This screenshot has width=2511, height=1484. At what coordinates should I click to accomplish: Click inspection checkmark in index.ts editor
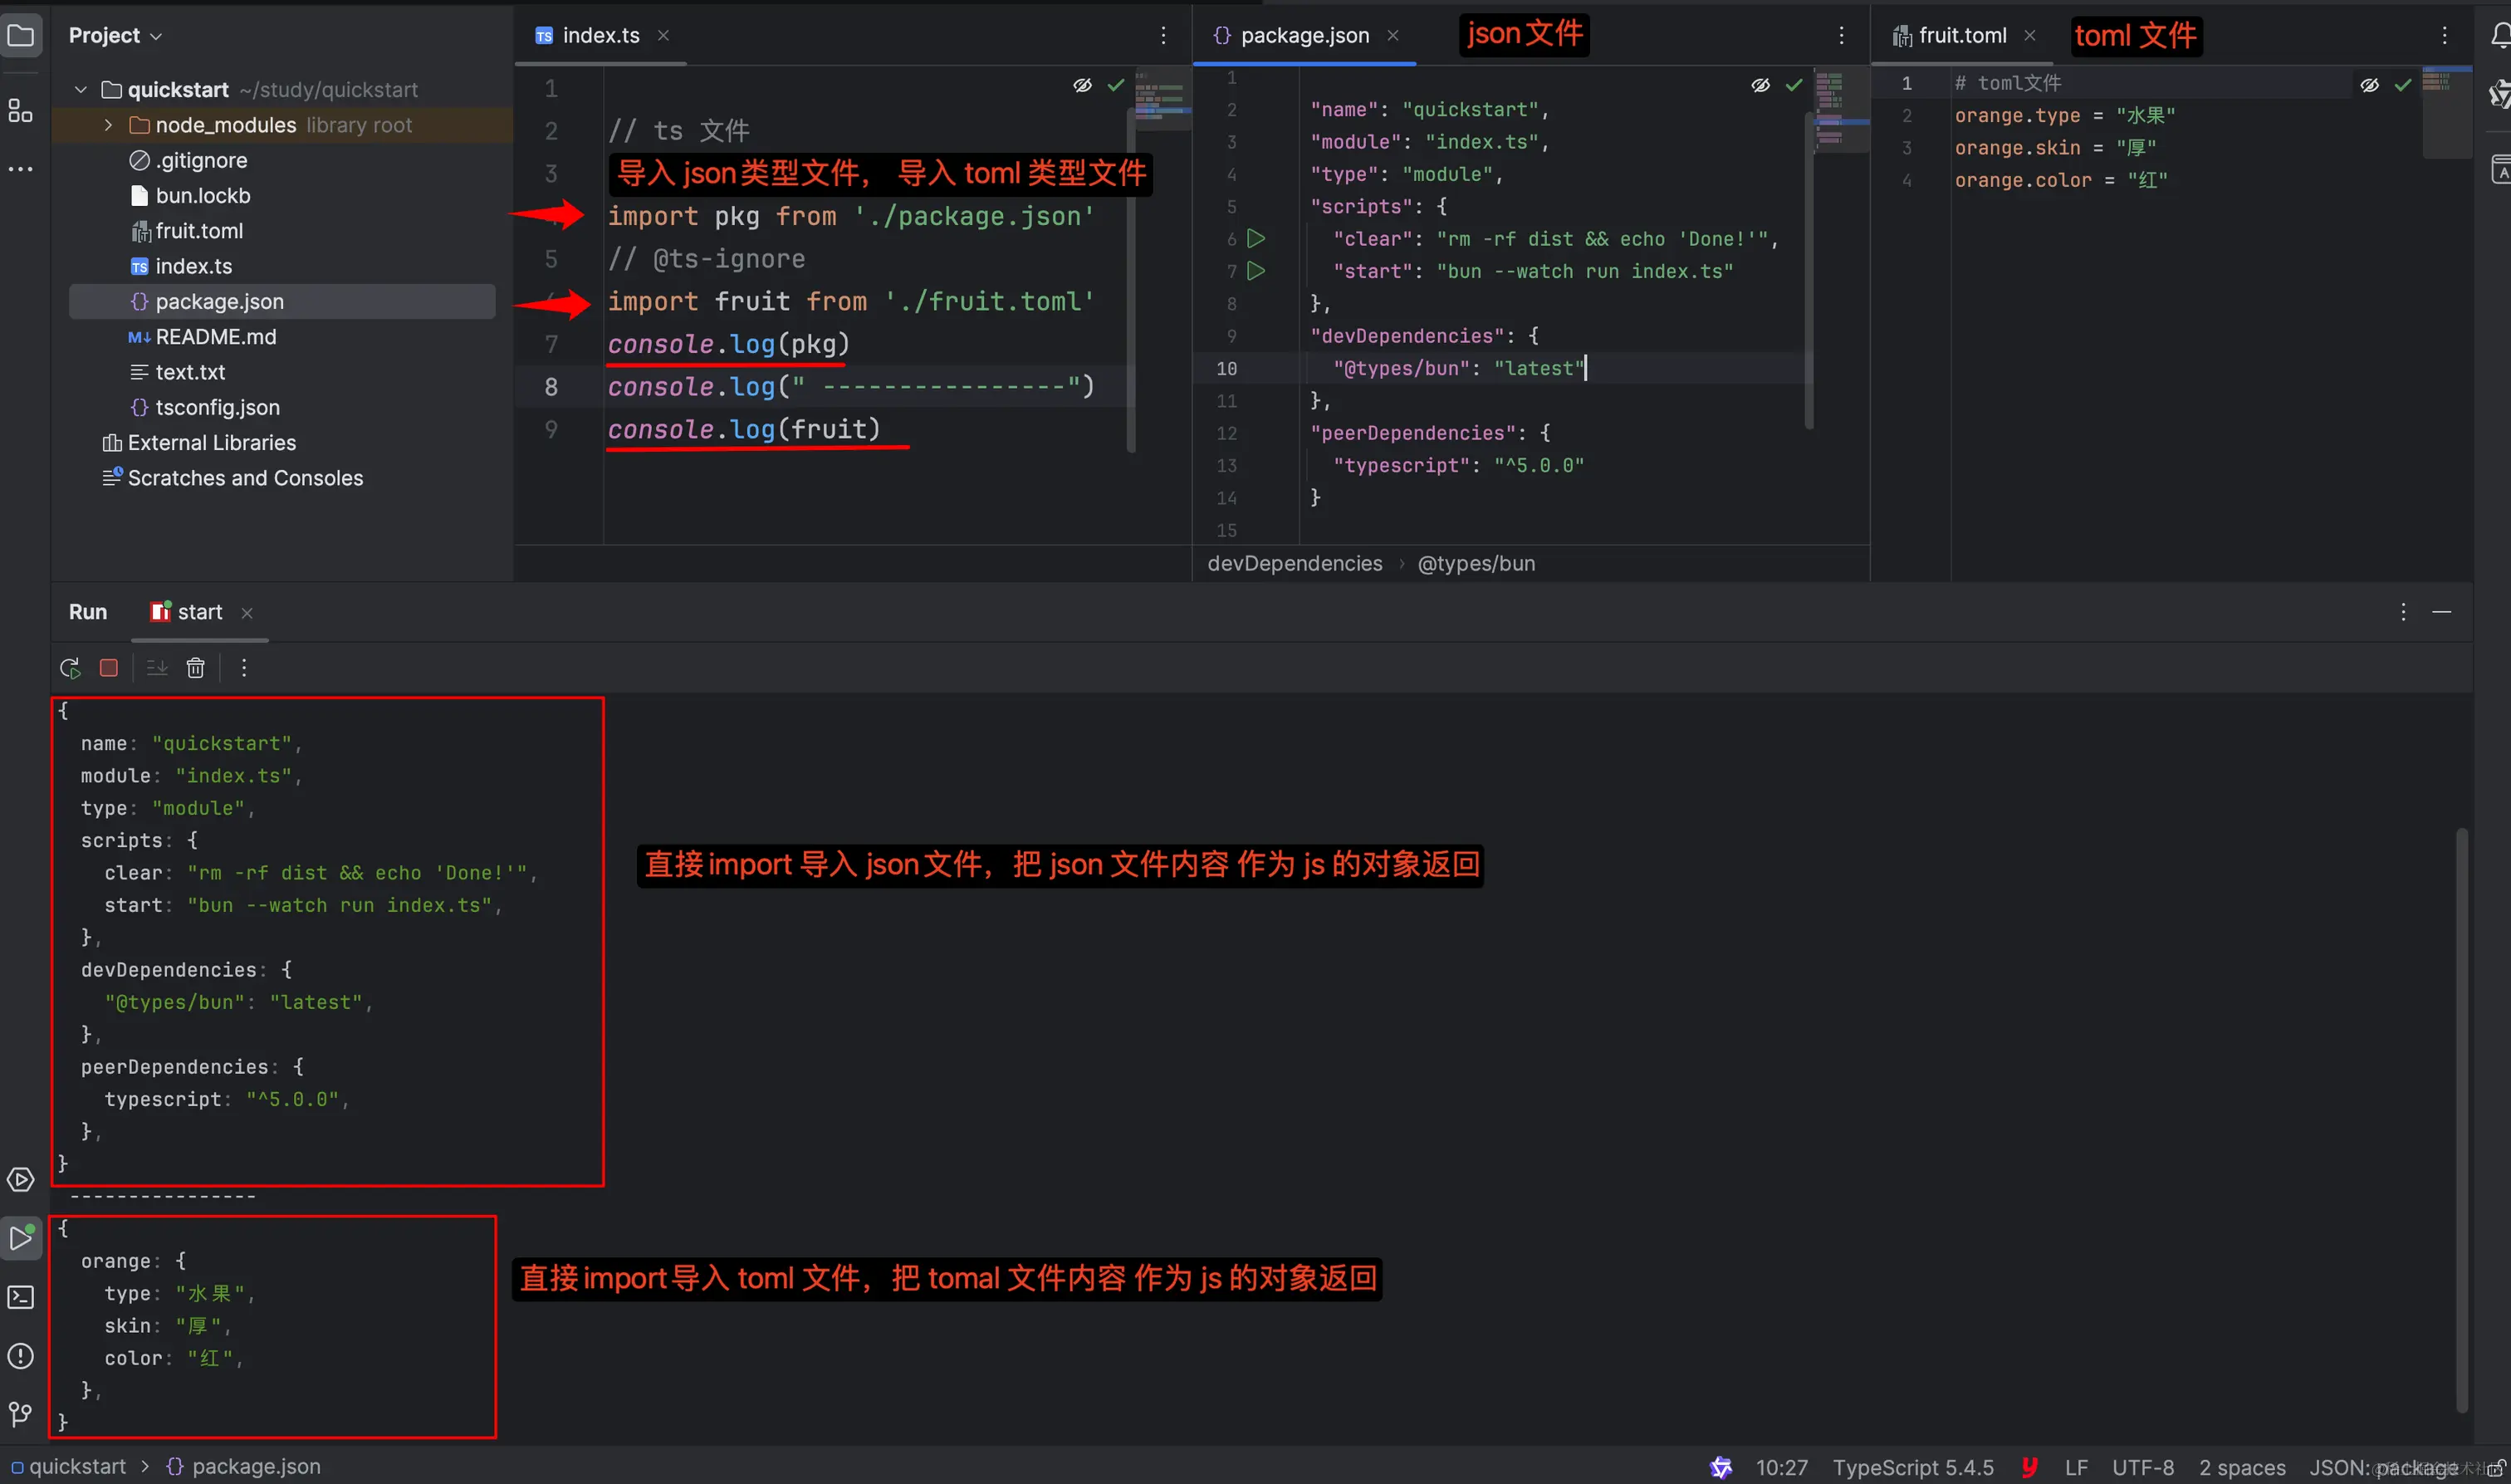tap(1115, 86)
